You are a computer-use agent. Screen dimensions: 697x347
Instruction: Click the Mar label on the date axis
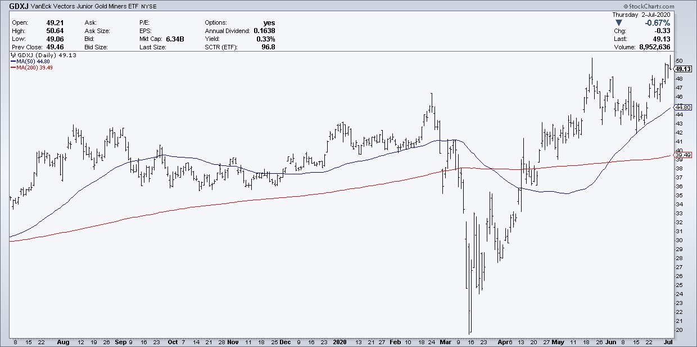click(446, 341)
